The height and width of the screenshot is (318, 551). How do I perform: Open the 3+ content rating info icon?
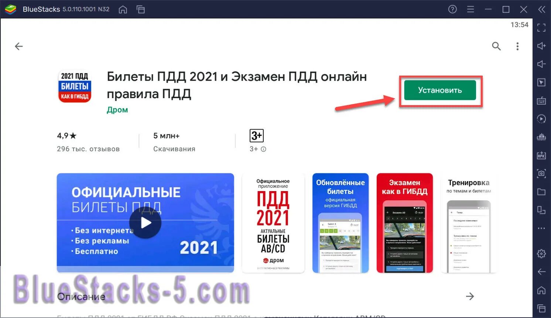[x=263, y=149]
